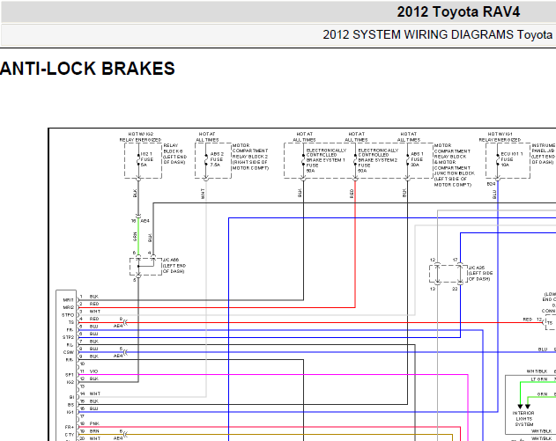Click the 'B24' connector label under ECU IG1 fuse
The height and width of the screenshot is (441, 556).
pyautogui.click(x=491, y=184)
